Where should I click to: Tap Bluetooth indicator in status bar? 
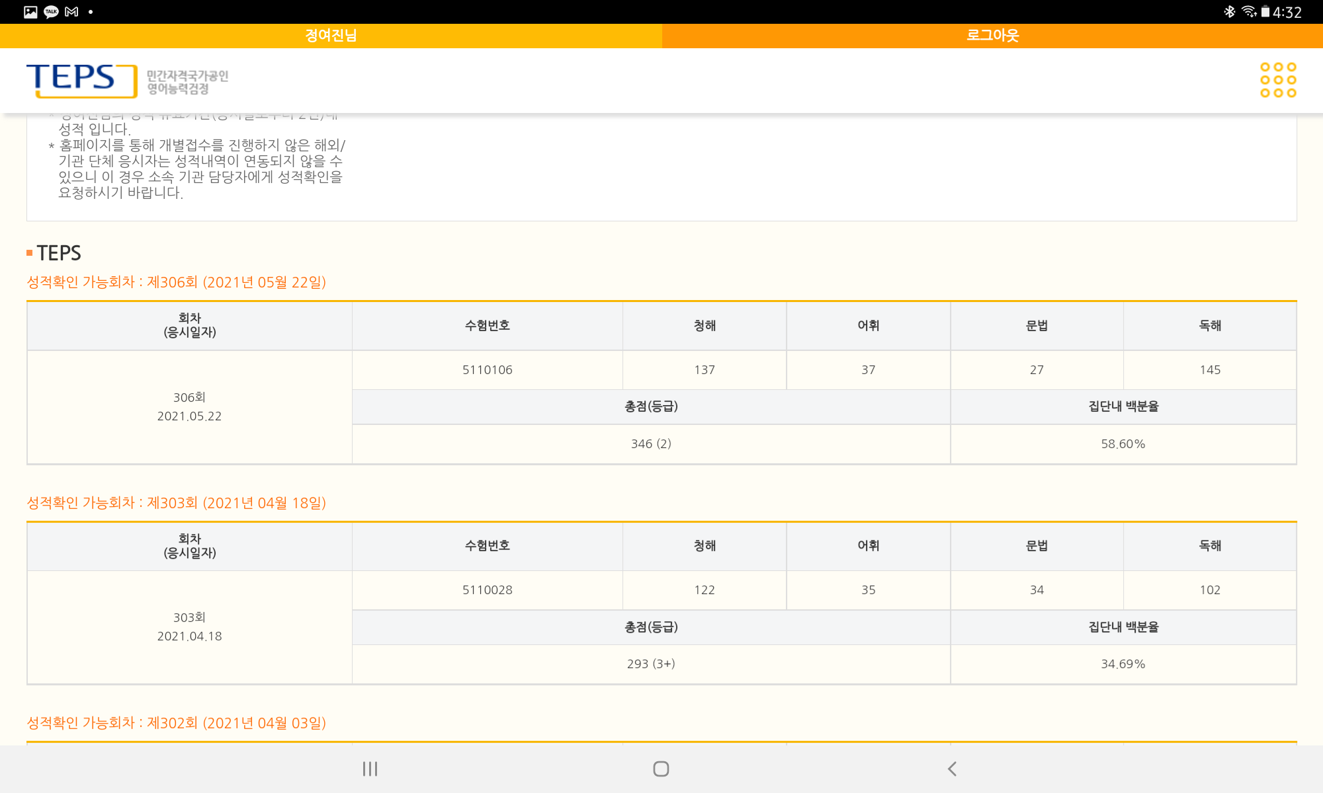pos(1229,12)
